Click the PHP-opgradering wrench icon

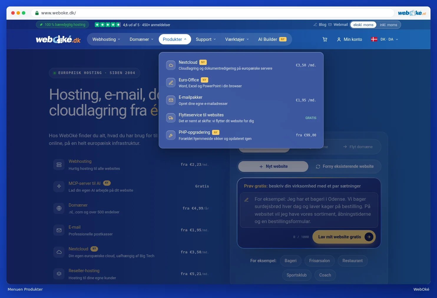(171, 135)
